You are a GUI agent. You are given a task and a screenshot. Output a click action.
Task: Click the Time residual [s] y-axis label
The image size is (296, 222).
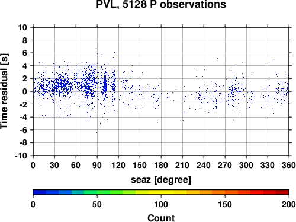[x=4, y=91]
